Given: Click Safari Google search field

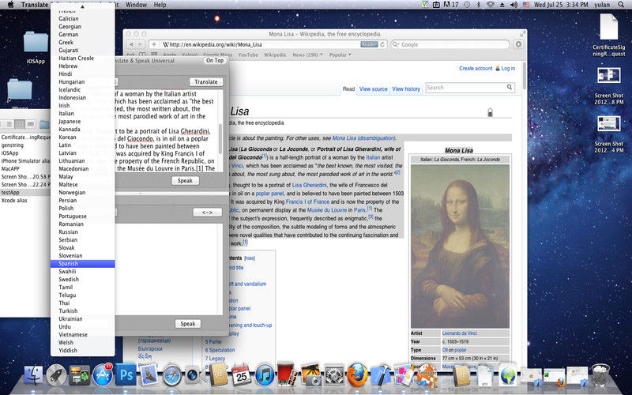Looking at the screenshot, I should click(x=450, y=44).
